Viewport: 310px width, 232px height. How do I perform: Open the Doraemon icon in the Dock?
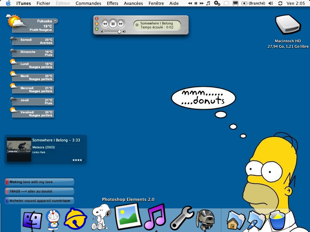(x=53, y=220)
